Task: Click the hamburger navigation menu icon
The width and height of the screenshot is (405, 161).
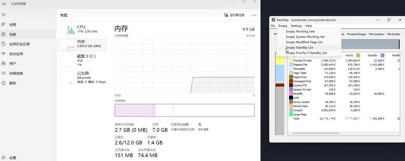Action: (x=3, y=15)
